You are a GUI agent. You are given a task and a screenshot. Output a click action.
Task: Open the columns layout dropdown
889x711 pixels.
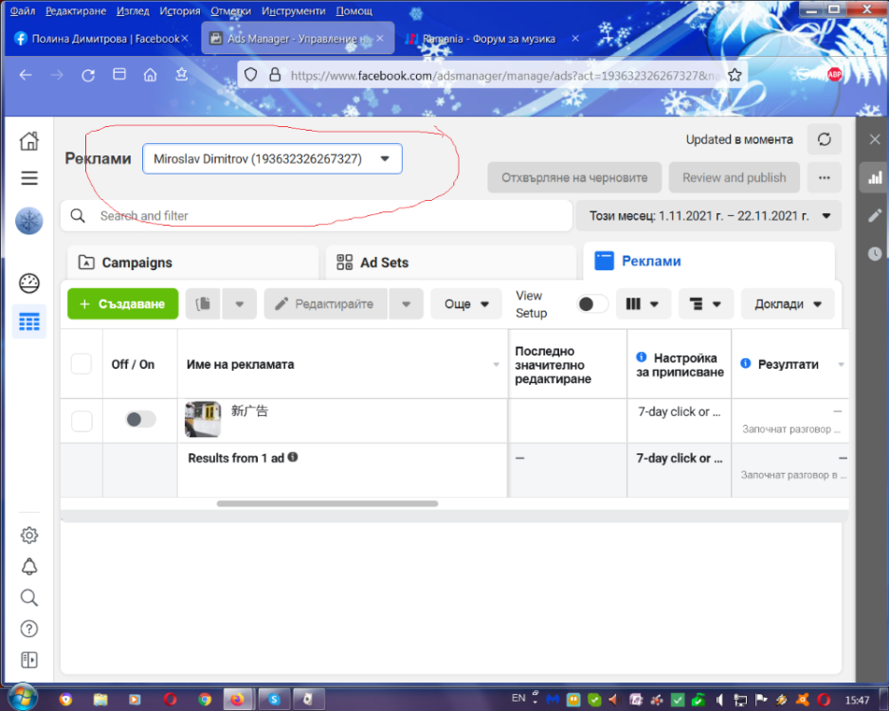642,304
